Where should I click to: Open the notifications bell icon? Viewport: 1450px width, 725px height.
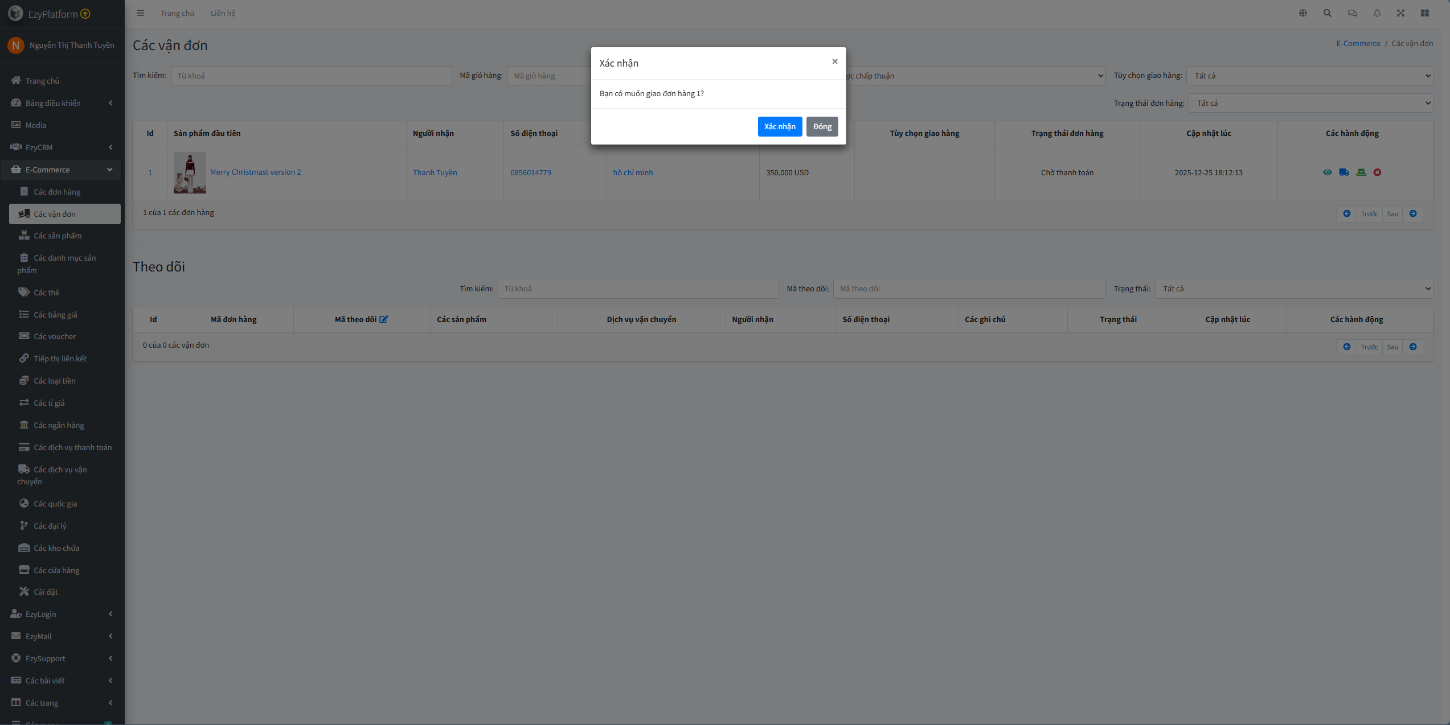click(x=1377, y=13)
